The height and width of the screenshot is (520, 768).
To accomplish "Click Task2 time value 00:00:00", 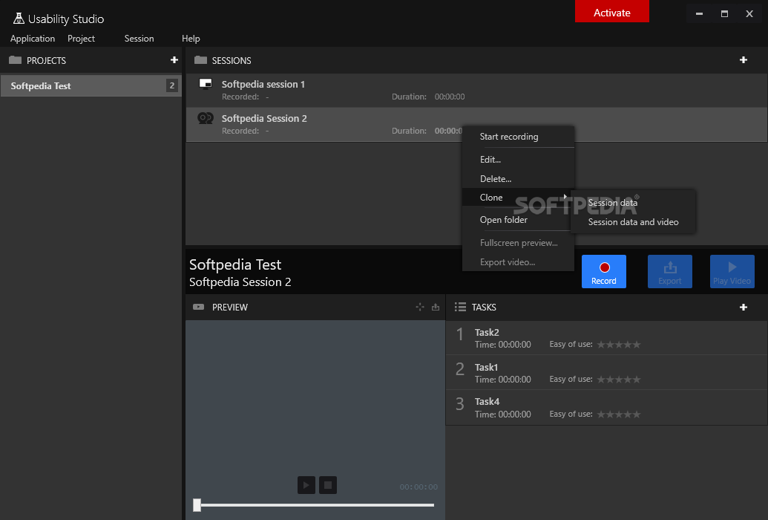I will tap(513, 345).
